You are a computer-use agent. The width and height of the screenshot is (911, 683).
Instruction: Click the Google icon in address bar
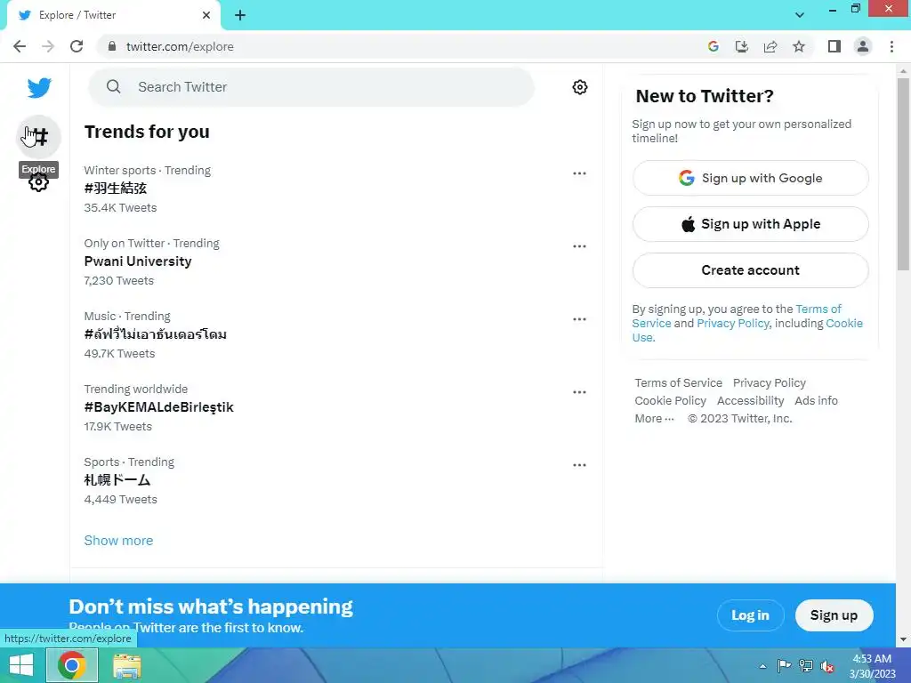tap(713, 46)
